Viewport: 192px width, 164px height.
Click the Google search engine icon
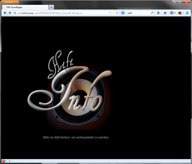click(123, 13)
